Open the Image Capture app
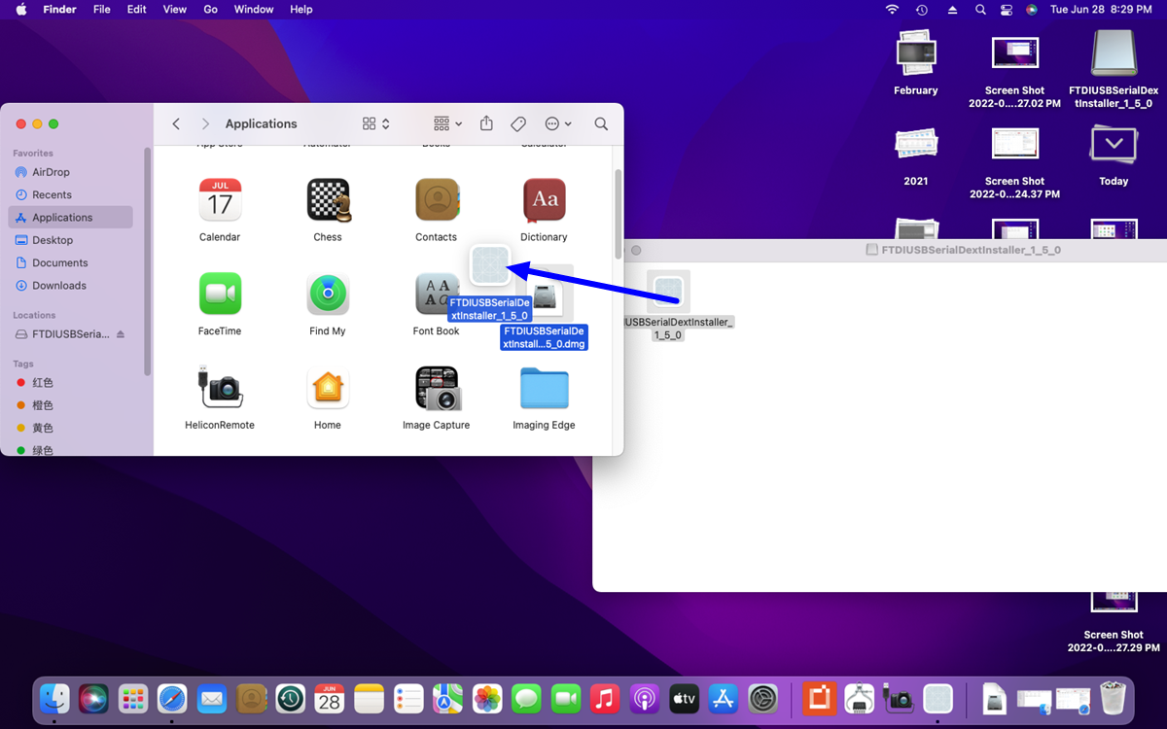The image size is (1167, 729). click(x=436, y=389)
